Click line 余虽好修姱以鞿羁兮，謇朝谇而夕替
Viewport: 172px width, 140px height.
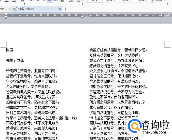(119, 50)
